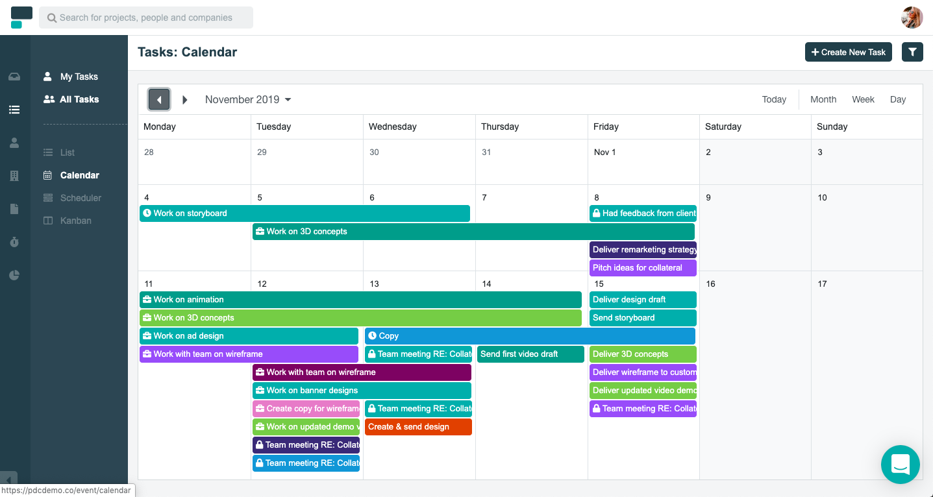This screenshot has width=933, height=497.
Task: Open Deliver remarketing strategy task
Action: 643,250
